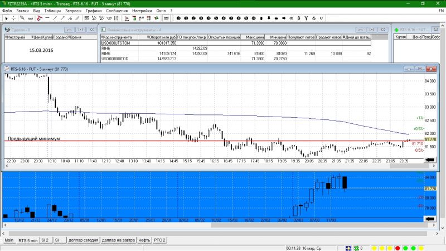Screen dimensions: 446x251
Task: Open the Окно menu
Action: coord(161,11)
